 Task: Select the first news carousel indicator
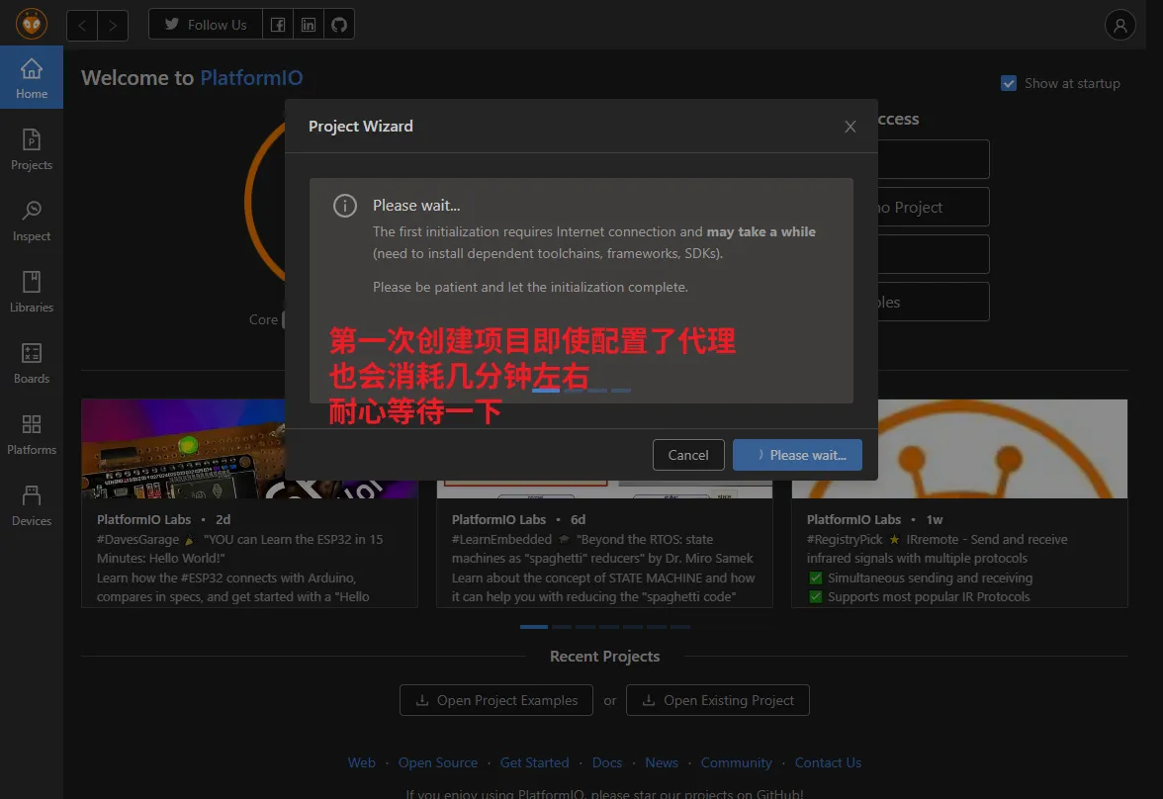tap(534, 627)
